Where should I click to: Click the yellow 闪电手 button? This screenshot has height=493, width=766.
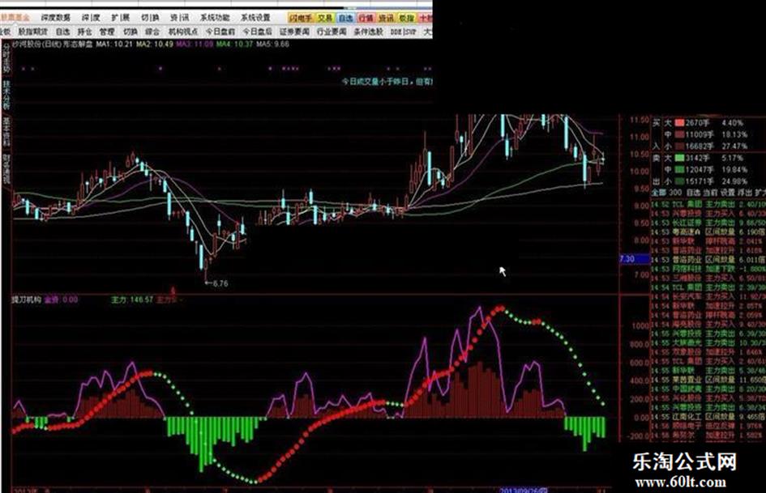click(x=299, y=19)
